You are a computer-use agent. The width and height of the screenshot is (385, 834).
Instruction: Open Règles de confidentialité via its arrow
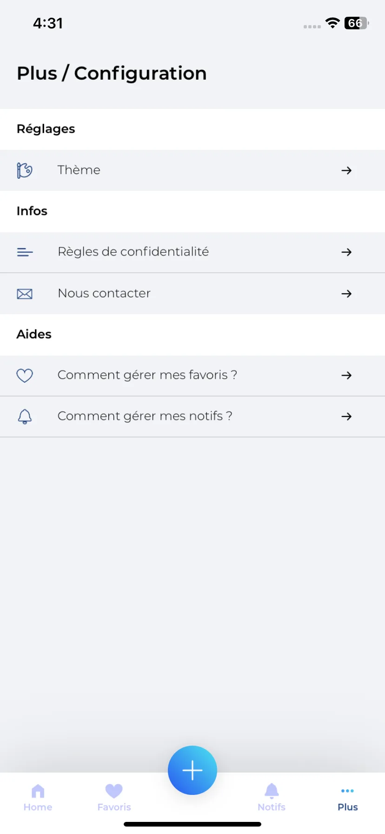coord(346,252)
